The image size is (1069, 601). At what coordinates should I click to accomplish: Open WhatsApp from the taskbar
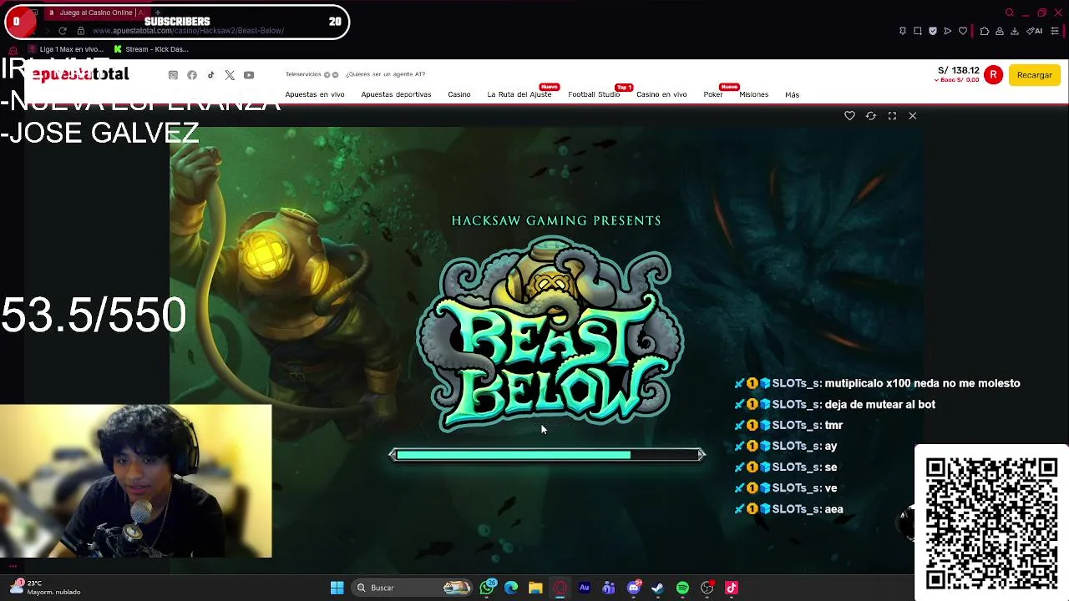pos(488,588)
